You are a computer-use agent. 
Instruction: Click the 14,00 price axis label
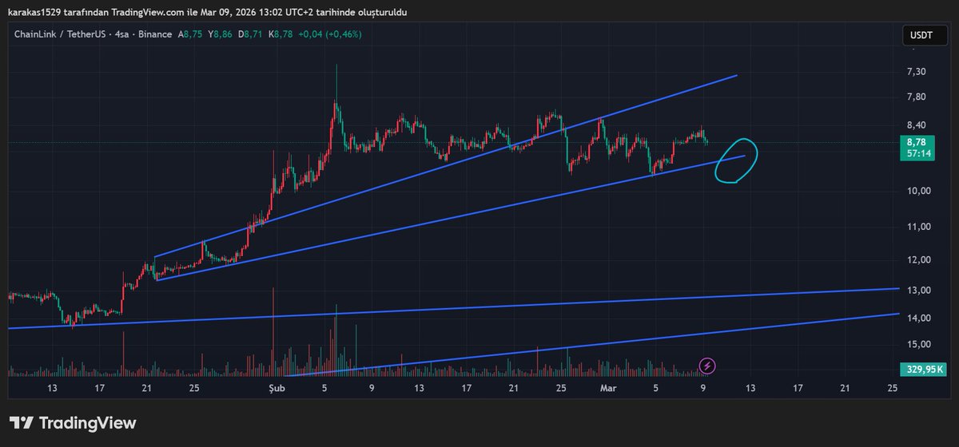point(917,318)
